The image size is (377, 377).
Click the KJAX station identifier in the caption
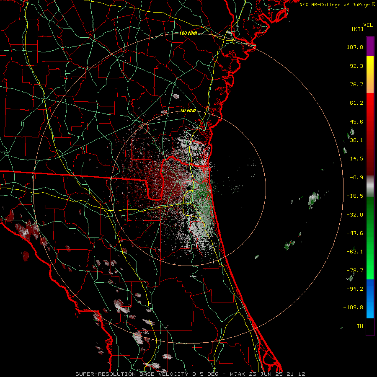[x=238, y=374]
